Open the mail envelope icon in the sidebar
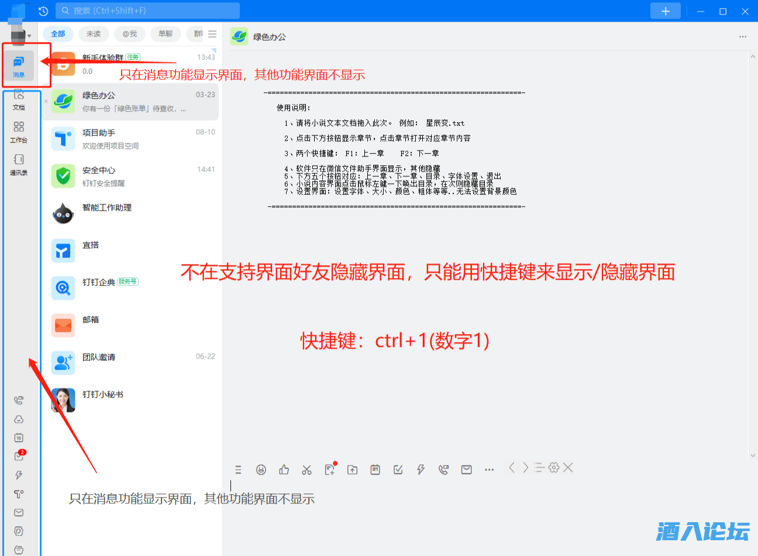The image size is (758, 556). tap(19, 513)
